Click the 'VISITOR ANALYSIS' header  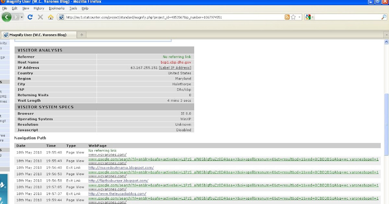[40, 50]
